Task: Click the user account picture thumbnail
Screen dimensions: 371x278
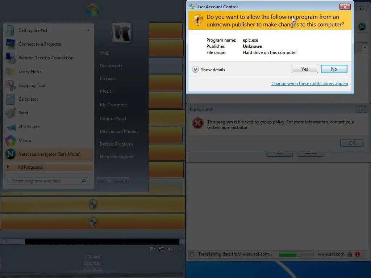Action: click(122, 33)
